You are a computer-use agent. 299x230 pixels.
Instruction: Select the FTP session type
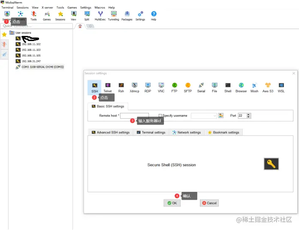click(174, 88)
